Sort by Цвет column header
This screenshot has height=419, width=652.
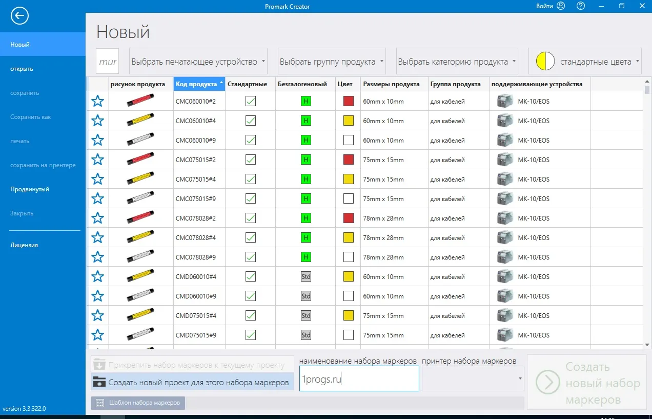pos(348,84)
